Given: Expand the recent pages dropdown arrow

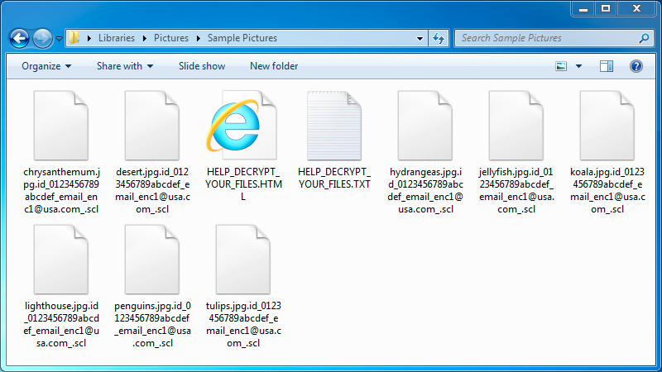Looking at the screenshot, I should [x=59, y=39].
